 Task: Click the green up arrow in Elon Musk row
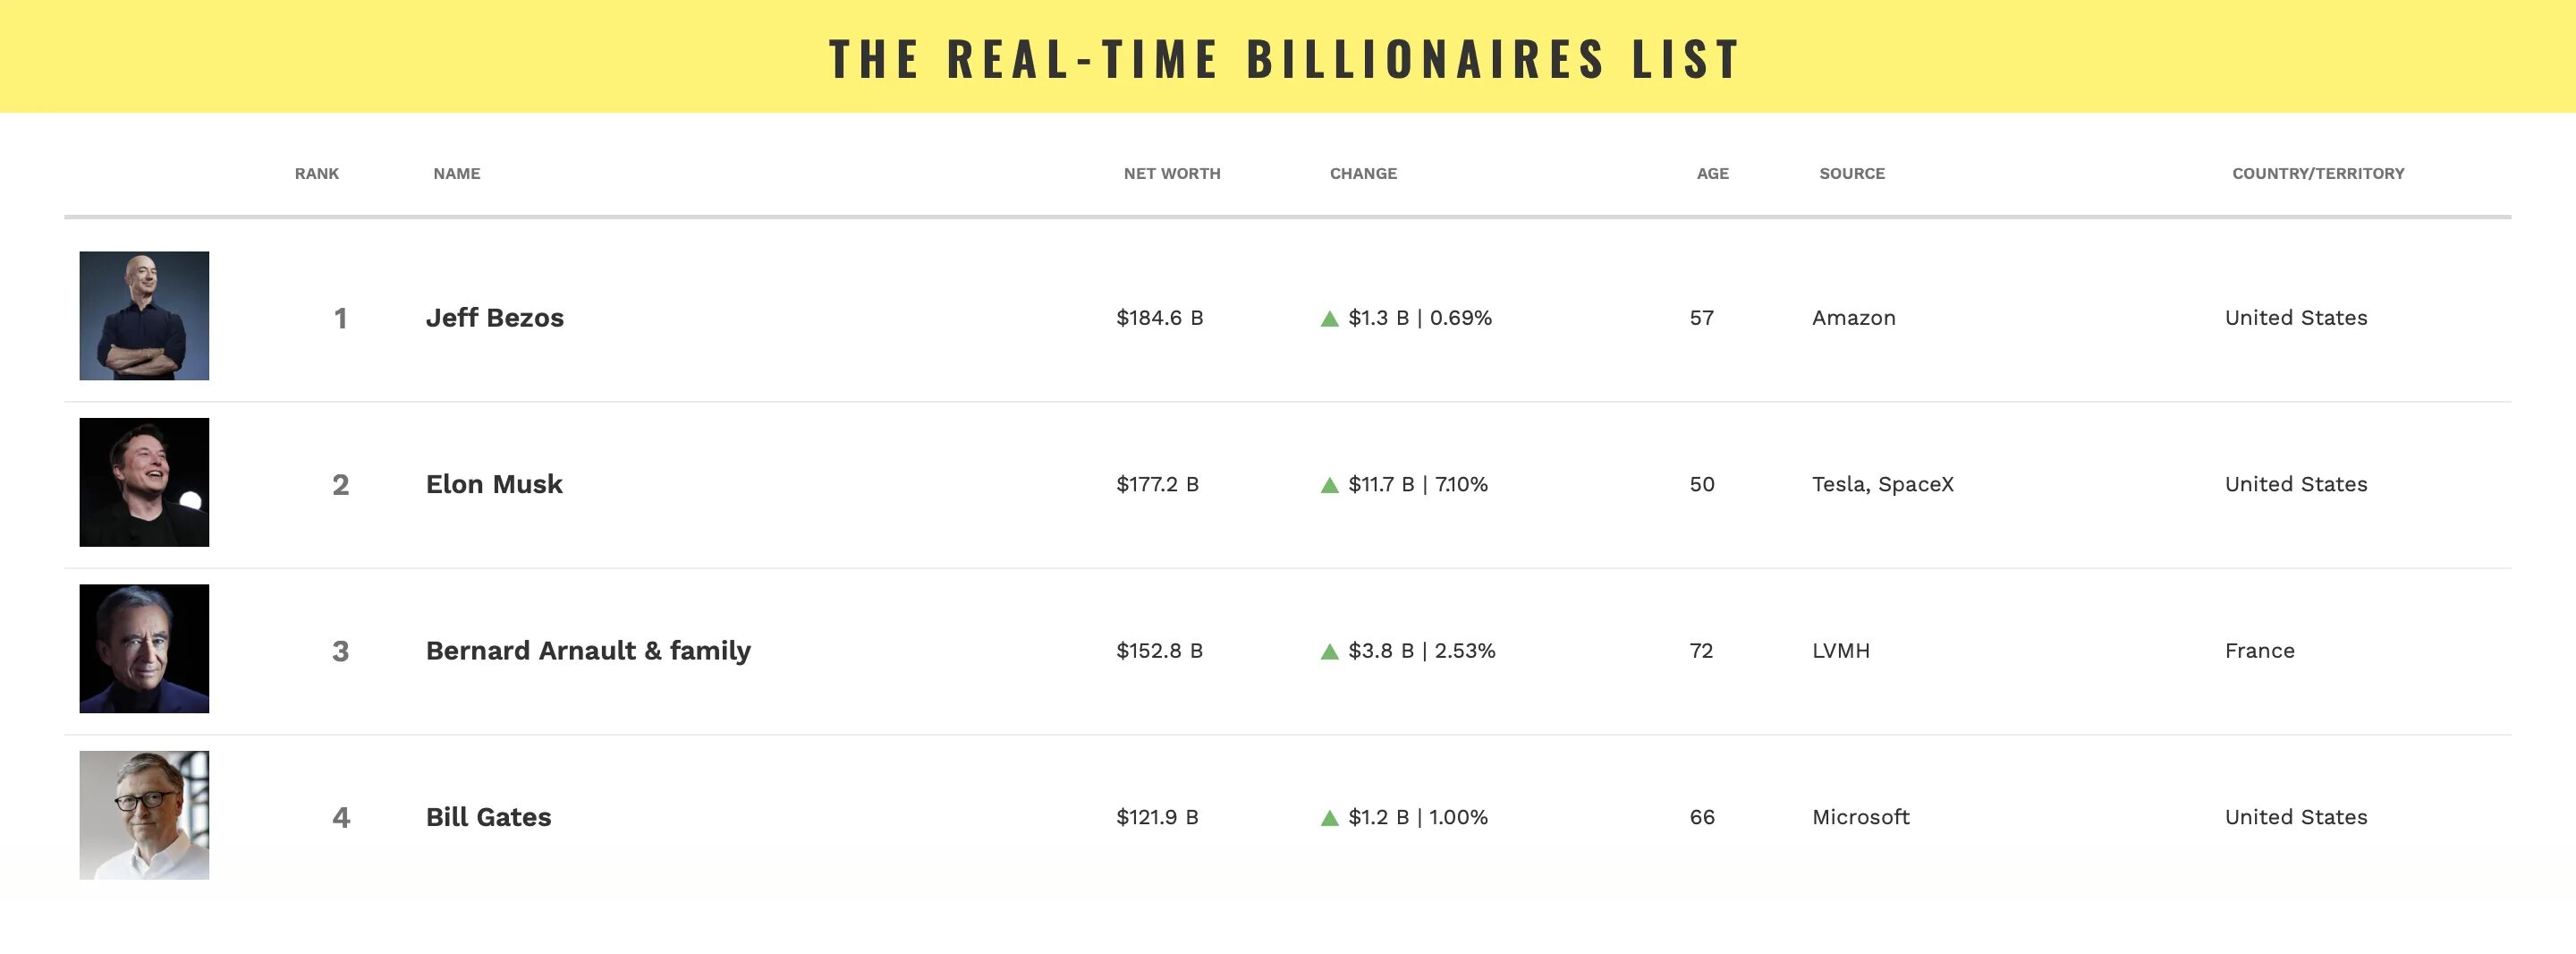pyautogui.click(x=1329, y=486)
